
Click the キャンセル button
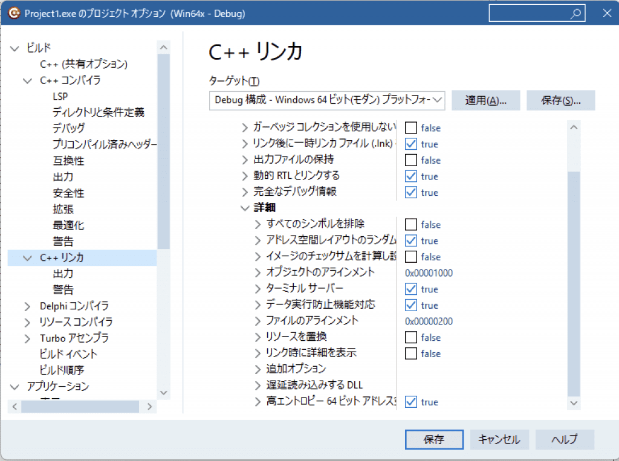pos(499,440)
